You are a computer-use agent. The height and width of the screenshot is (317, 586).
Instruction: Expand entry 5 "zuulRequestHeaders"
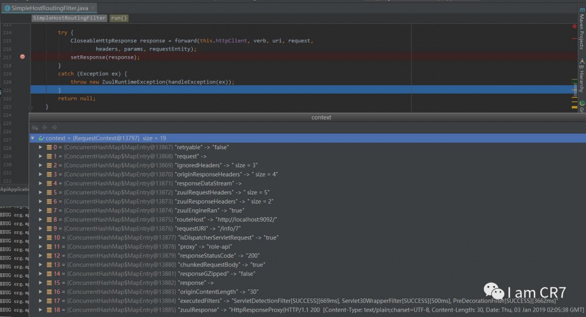click(40, 192)
